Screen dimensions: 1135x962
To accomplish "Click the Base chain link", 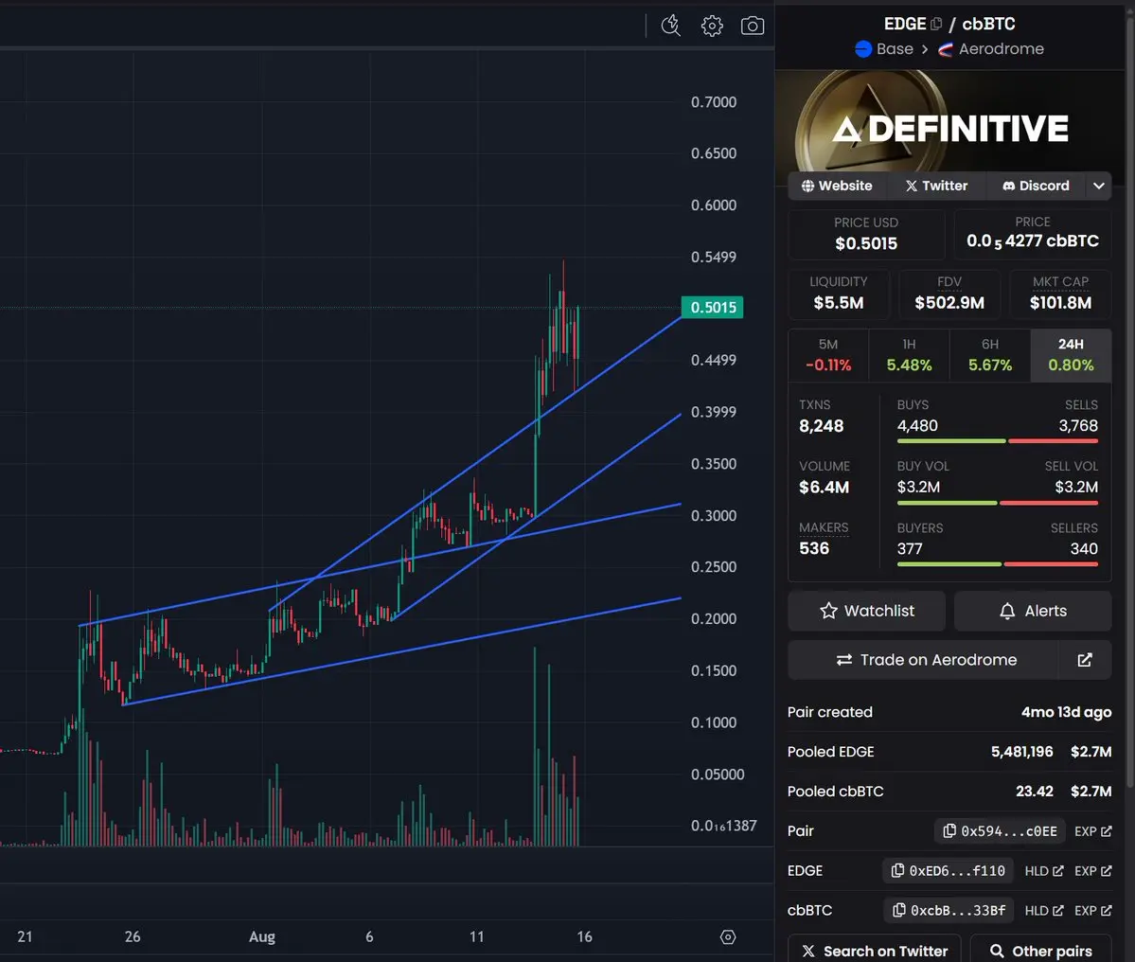I will [884, 49].
